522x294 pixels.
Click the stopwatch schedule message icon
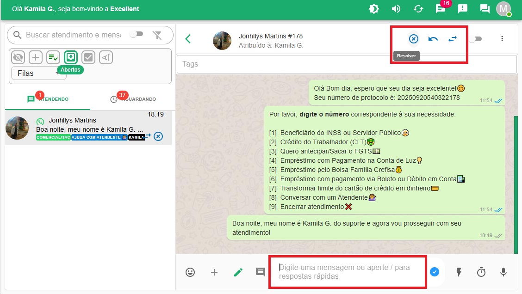(481, 272)
